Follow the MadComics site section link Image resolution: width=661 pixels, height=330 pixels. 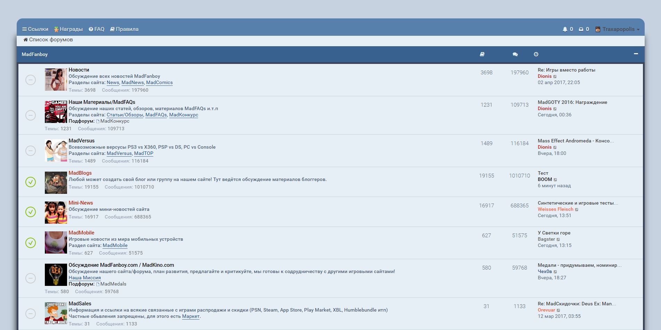(160, 83)
